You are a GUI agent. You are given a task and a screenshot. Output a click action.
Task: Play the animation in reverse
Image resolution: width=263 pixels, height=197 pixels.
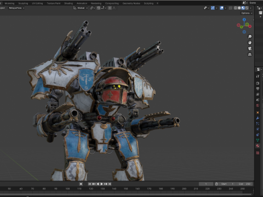coord(98,184)
